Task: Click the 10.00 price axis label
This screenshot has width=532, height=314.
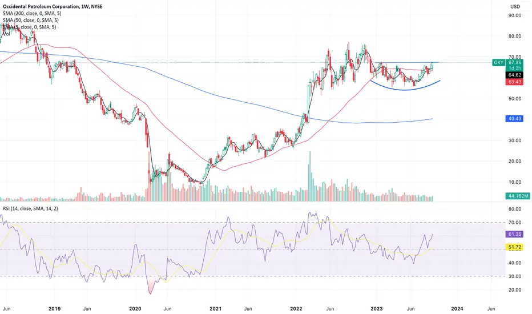Action: [515, 182]
